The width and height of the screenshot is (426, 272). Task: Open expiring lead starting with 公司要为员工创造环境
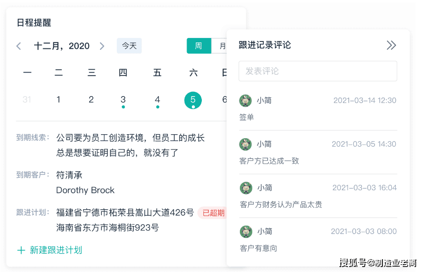[131, 145]
